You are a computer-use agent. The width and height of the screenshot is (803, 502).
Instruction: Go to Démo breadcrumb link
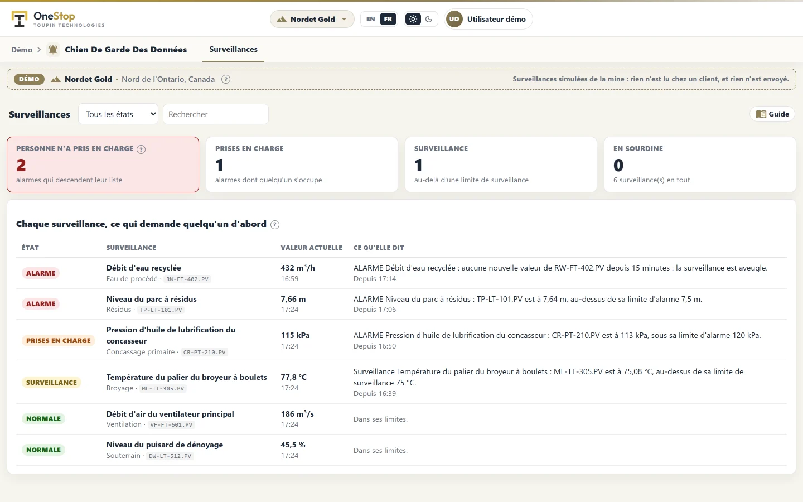[x=22, y=50]
